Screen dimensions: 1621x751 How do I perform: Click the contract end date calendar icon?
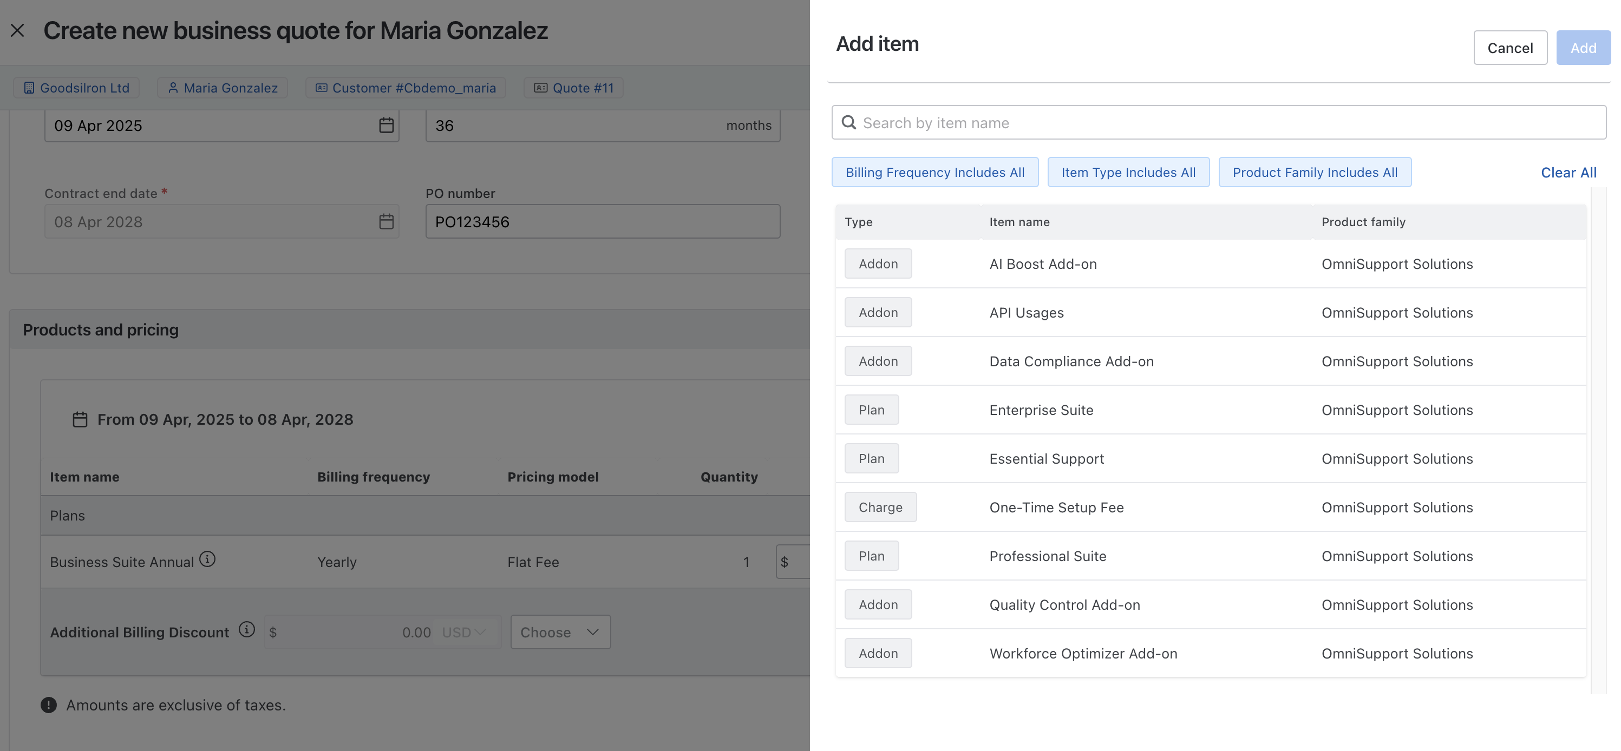(x=385, y=221)
